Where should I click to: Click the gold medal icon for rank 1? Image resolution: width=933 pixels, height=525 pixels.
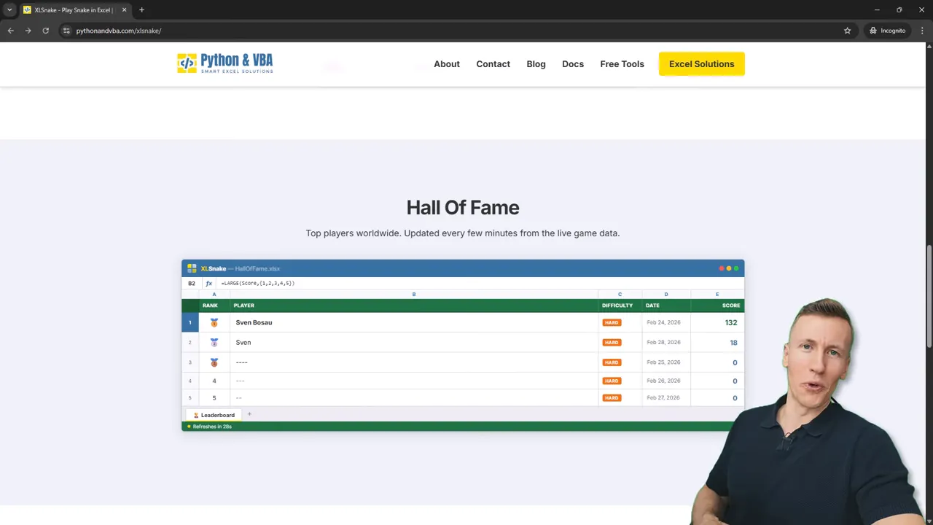(x=214, y=322)
